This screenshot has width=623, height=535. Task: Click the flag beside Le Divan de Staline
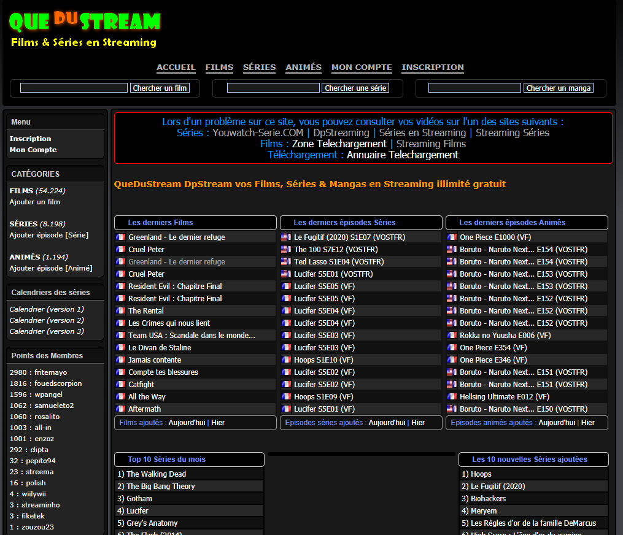point(121,347)
